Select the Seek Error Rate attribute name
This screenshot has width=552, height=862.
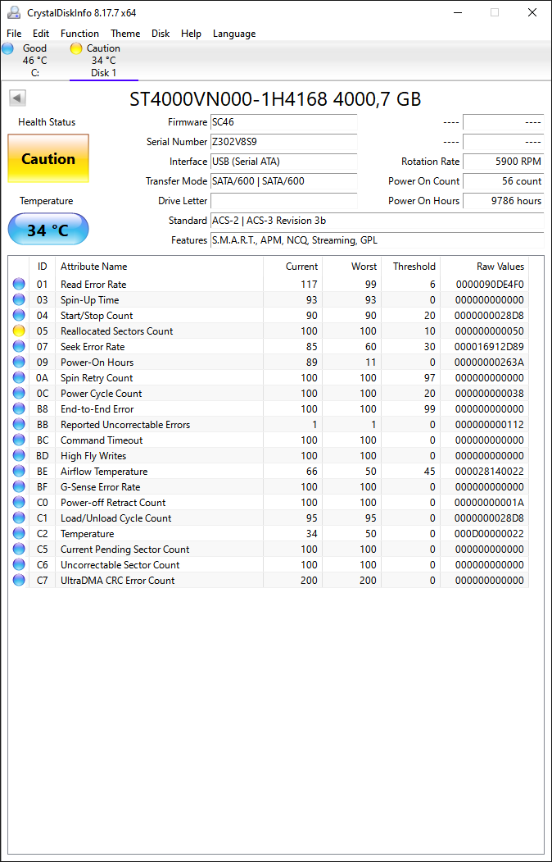click(93, 346)
